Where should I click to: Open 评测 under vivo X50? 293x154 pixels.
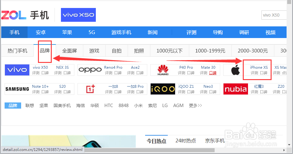36,73
